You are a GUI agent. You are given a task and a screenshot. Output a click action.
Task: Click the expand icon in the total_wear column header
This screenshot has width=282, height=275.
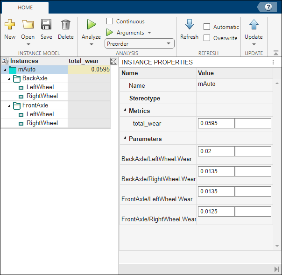[x=113, y=61]
